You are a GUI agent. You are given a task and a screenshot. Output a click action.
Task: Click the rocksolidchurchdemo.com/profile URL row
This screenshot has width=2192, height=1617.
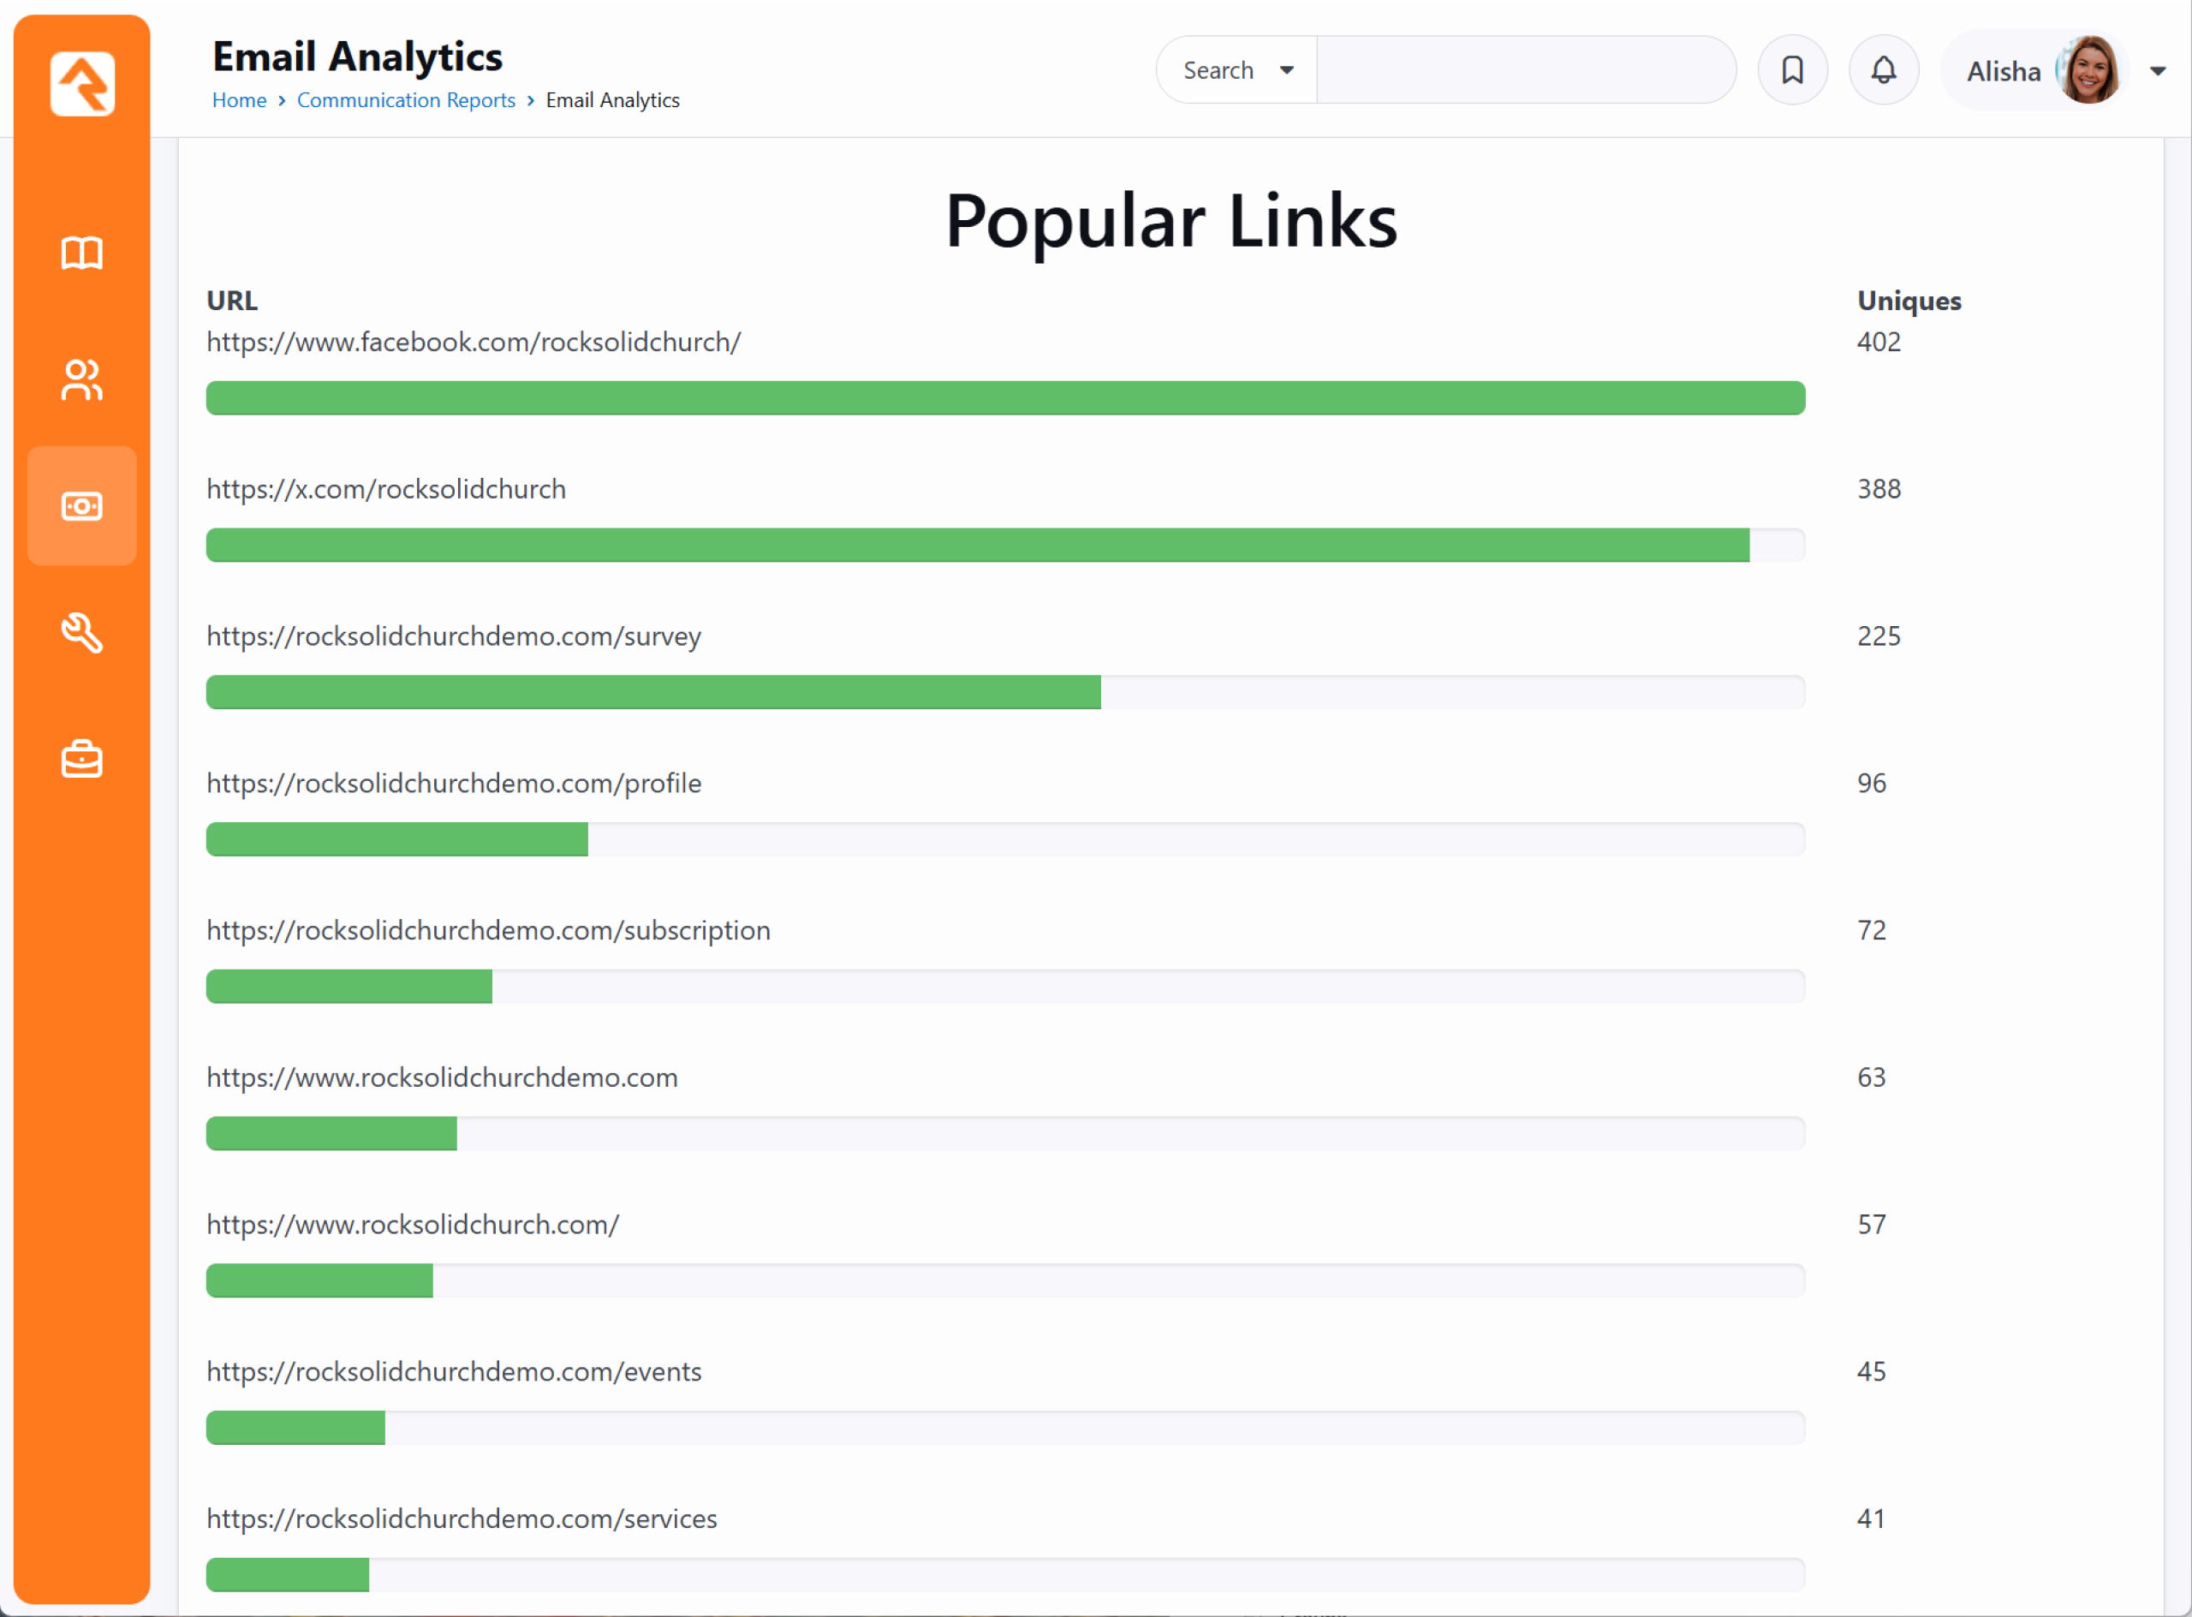pyautogui.click(x=453, y=783)
